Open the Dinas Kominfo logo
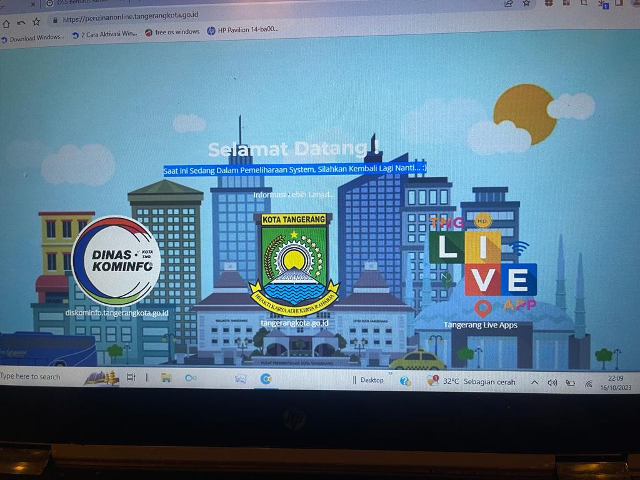 point(116,261)
